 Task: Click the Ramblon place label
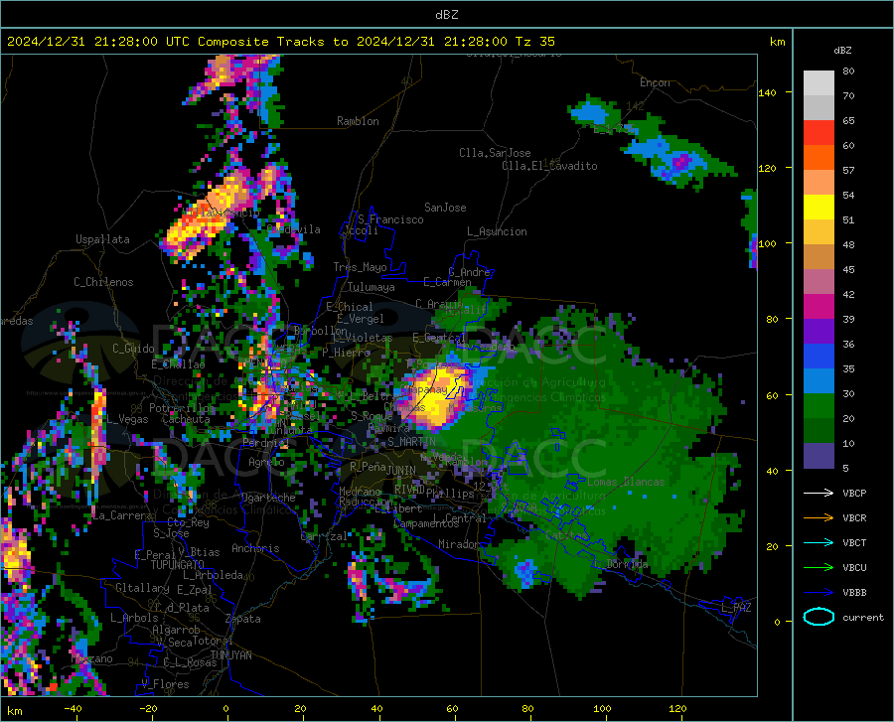pos(358,121)
